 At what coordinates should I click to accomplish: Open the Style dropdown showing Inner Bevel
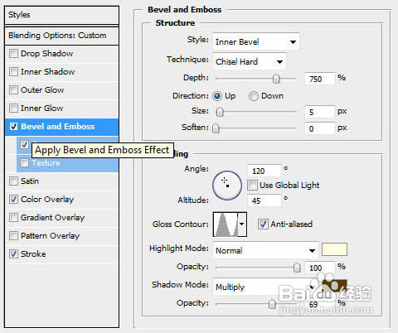click(x=256, y=41)
